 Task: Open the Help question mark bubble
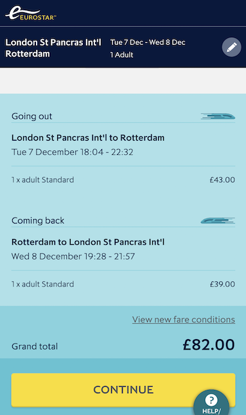(x=211, y=402)
